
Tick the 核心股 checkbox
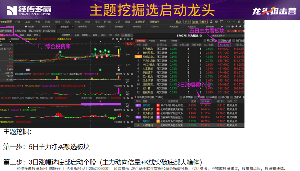pos(219,97)
